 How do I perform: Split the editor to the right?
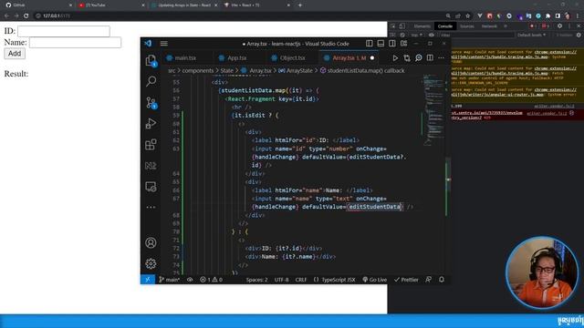(x=430, y=58)
